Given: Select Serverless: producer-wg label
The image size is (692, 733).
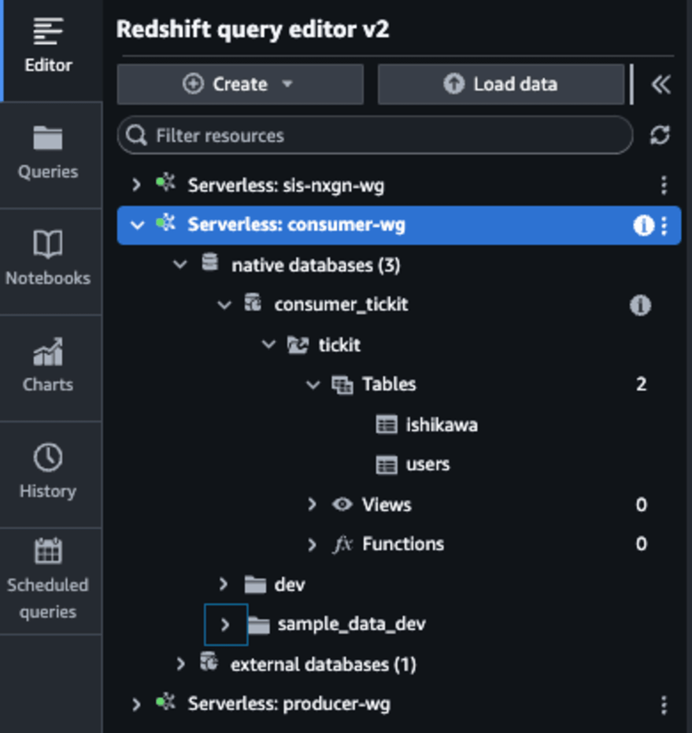Looking at the screenshot, I should click(x=289, y=704).
